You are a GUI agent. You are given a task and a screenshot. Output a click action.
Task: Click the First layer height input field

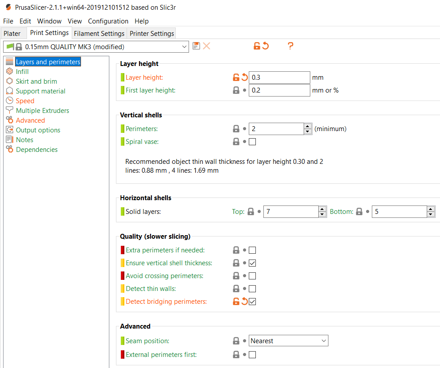point(279,90)
